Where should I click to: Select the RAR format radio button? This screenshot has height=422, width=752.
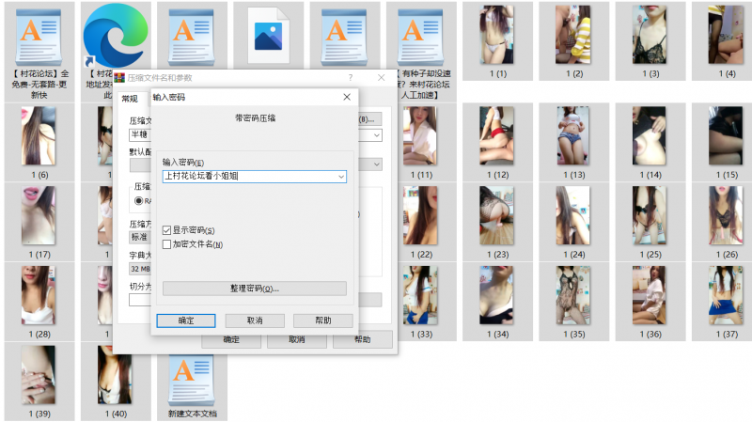[139, 200]
